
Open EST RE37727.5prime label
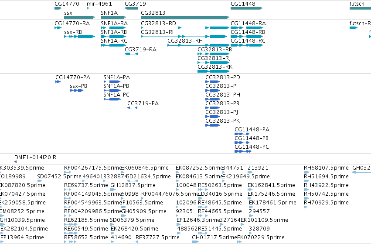(157, 237)
